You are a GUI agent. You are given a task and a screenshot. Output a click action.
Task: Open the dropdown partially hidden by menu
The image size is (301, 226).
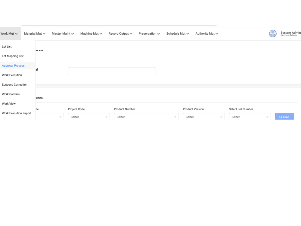click(50, 117)
